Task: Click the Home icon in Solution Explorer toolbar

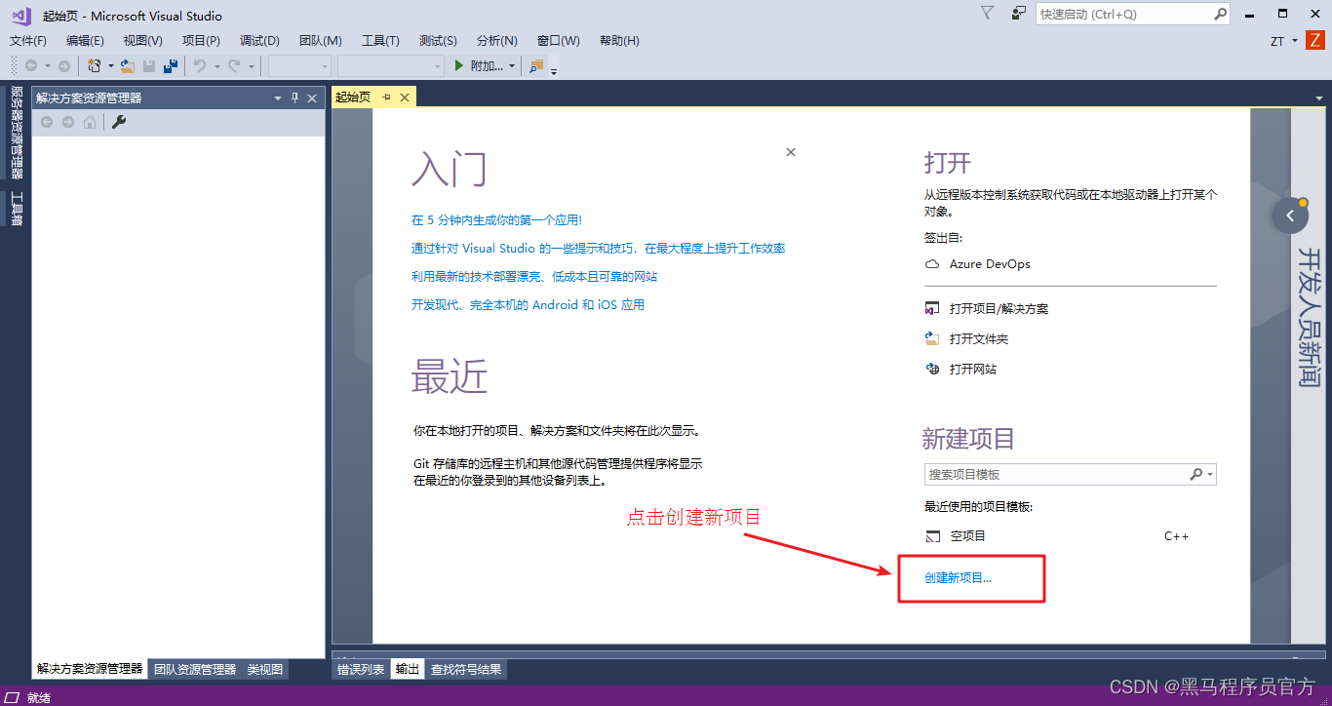Action: tap(90, 121)
